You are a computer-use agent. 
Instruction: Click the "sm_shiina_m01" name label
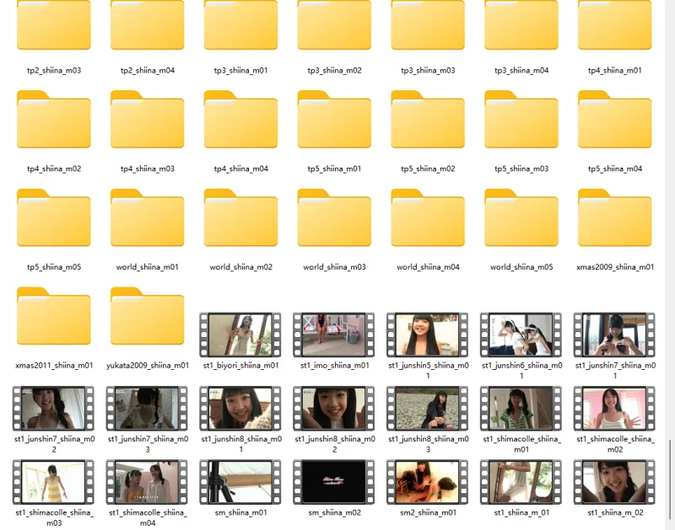click(240, 513)
